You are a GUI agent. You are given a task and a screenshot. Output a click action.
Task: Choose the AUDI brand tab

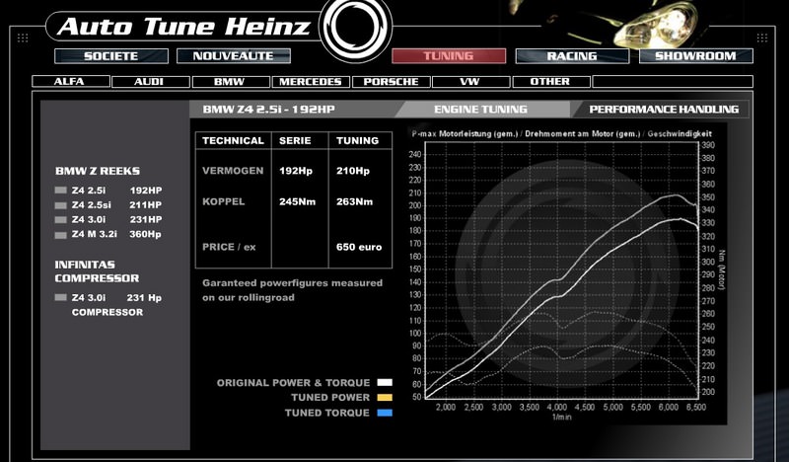tap(151, 82)
